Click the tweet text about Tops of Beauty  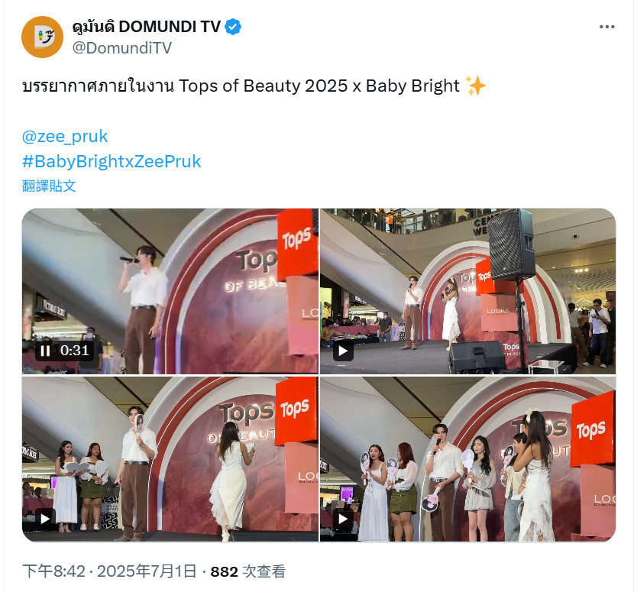[254, 86]
